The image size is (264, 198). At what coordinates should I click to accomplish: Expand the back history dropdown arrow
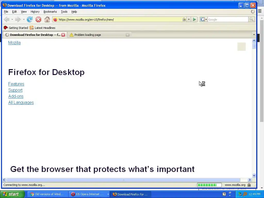[12, 20]
